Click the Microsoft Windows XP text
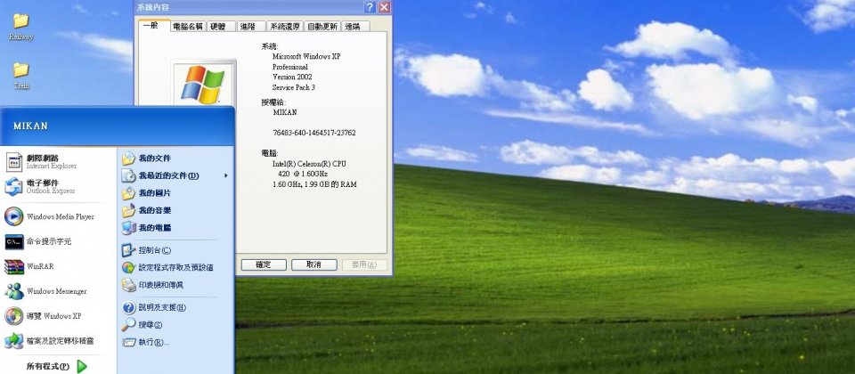 pos(306,56)
